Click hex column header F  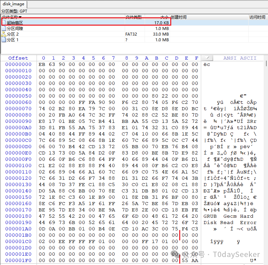coord(197,58)
